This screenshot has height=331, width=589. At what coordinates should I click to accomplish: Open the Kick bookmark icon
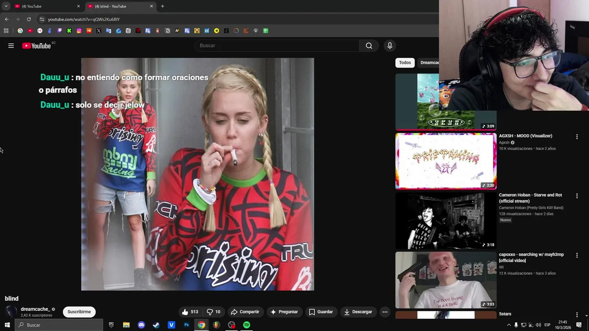click(69, 31)
